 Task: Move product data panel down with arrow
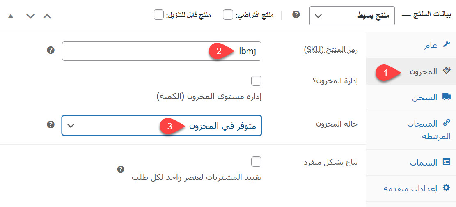point(30,16)
